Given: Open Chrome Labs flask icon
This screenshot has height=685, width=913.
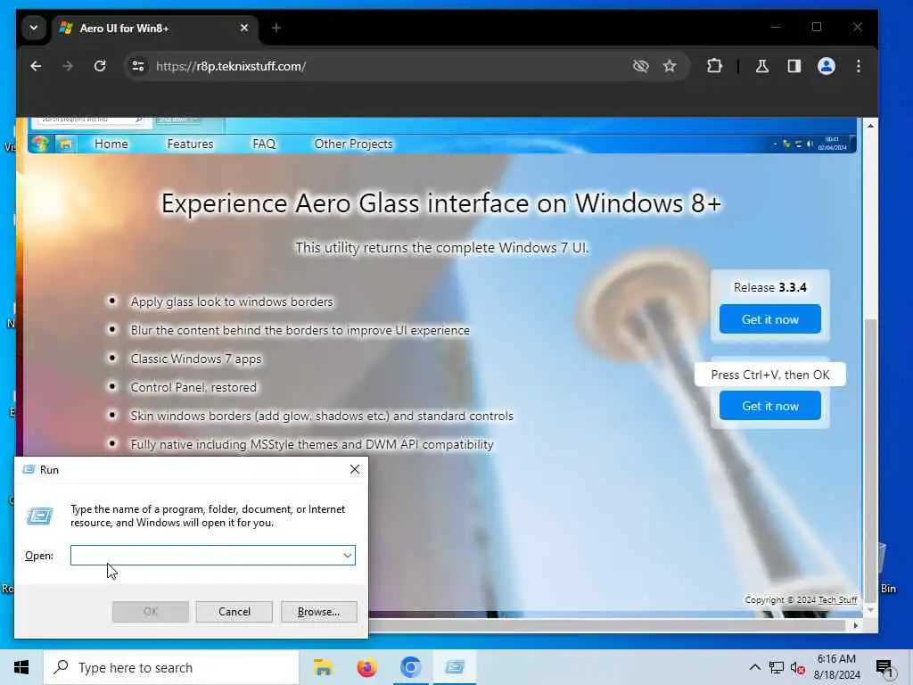Looking at the screenshot, I should 761,66.
